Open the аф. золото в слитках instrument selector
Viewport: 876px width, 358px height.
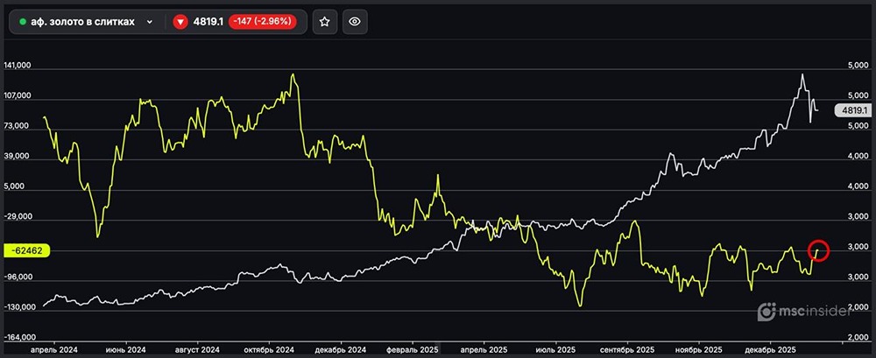coord(87,23)
